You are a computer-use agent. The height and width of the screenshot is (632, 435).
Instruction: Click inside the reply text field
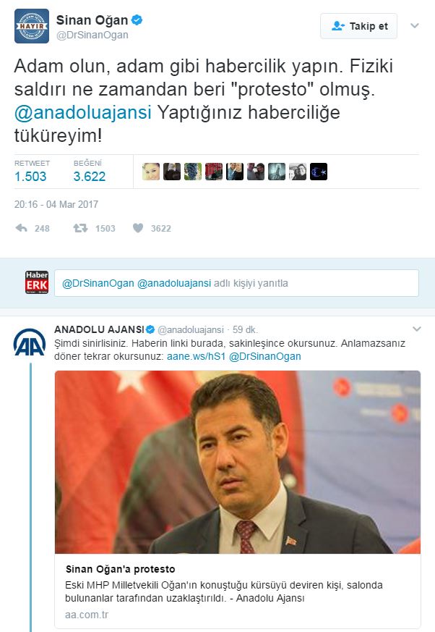[x=236, y=283]
